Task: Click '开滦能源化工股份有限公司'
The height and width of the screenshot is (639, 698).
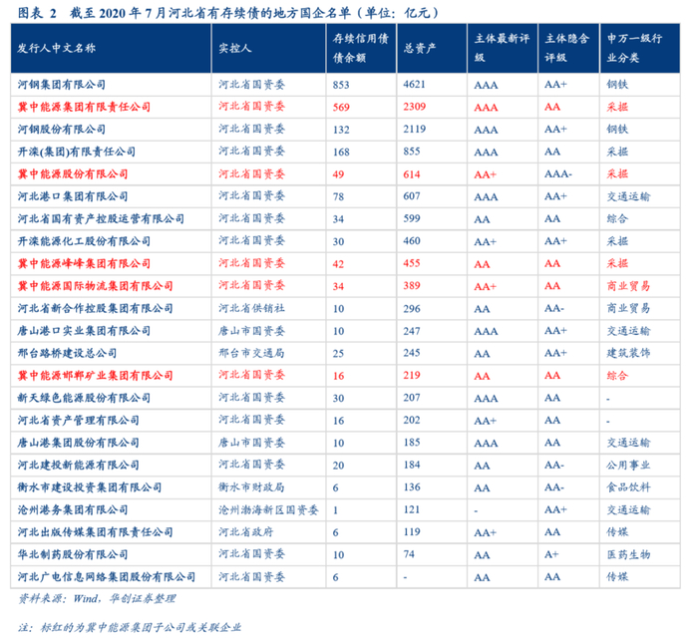Action: click(84, 241)
